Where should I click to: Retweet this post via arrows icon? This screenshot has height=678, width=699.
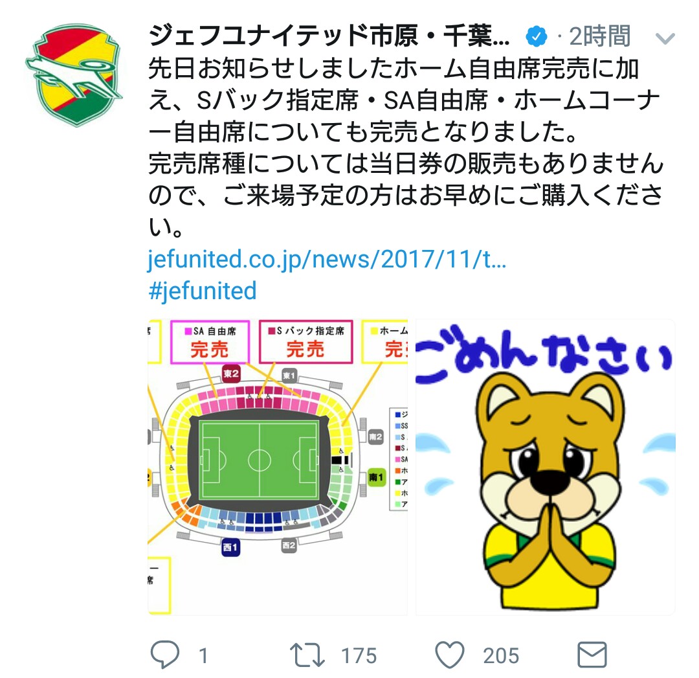(x=307, y=655)
